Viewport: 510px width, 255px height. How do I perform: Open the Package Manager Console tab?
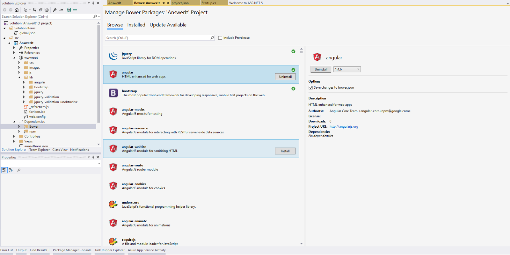pyautogui.click(x=72, y=250)
